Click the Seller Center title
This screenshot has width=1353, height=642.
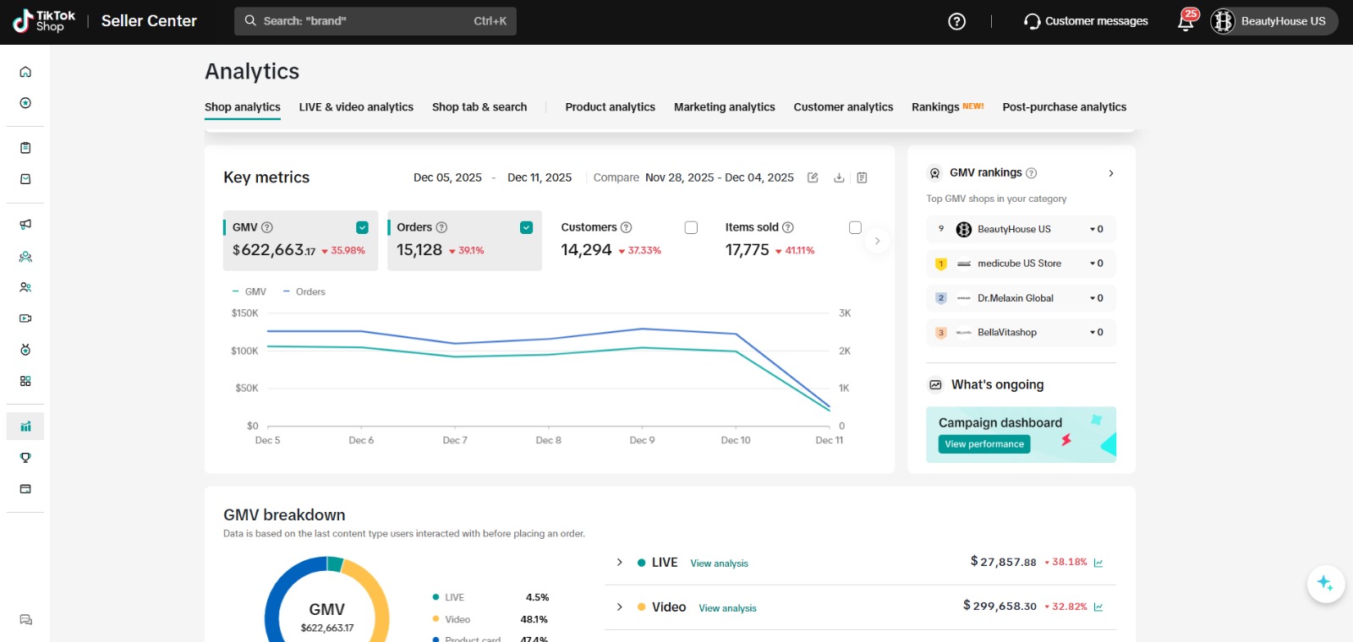pyautogui.click(x=149, y=21)
